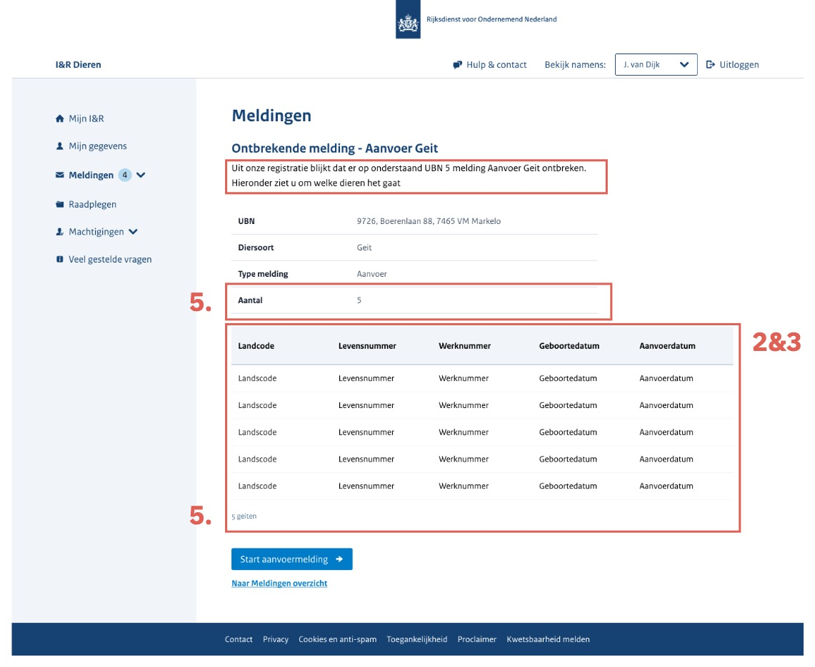Click the logout icon beside Uitloggen
The height and width of the screenshot is (667, 815).
coord(711,65)
